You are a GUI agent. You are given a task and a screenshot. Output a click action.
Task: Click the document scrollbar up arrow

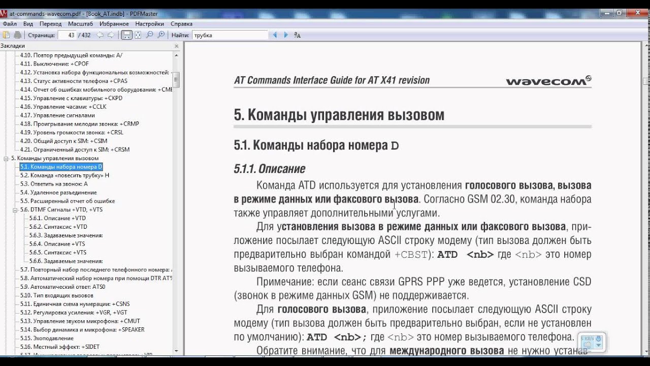[646, 46]
